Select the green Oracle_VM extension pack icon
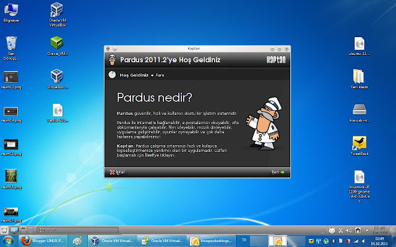 coord(58,46)
